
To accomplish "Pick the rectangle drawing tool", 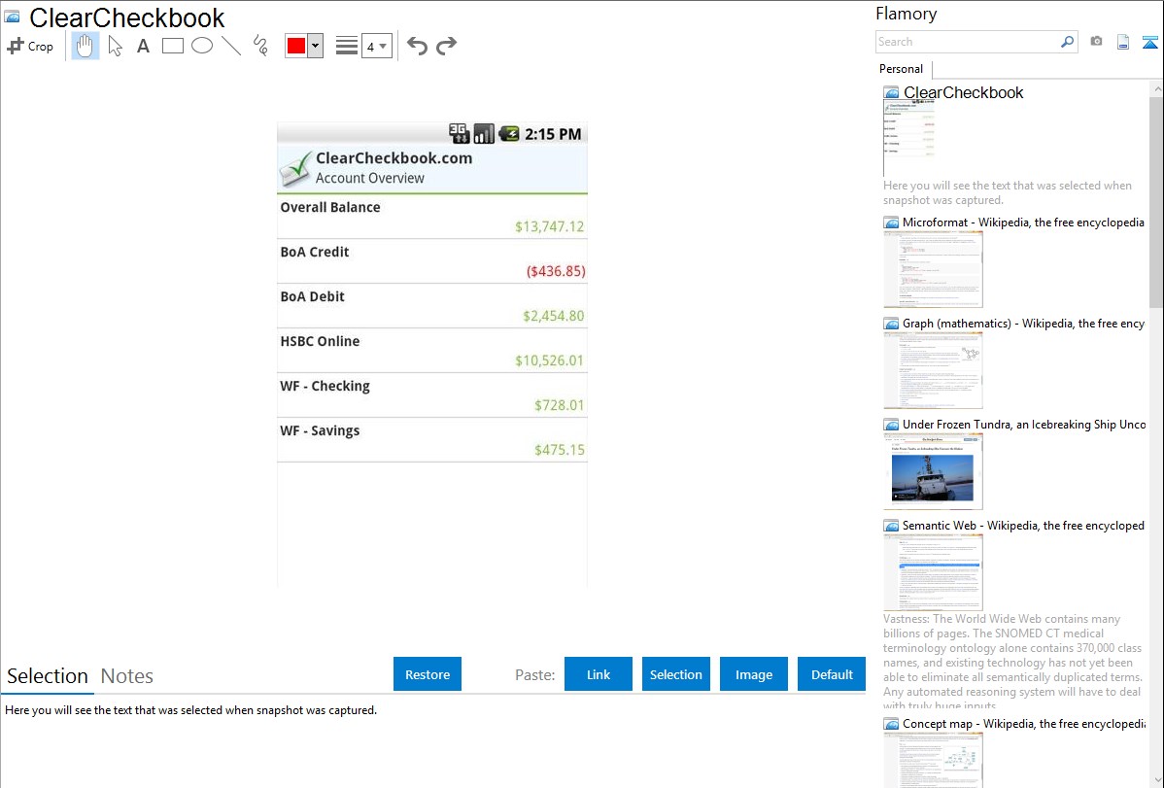I will click(172, 46).
